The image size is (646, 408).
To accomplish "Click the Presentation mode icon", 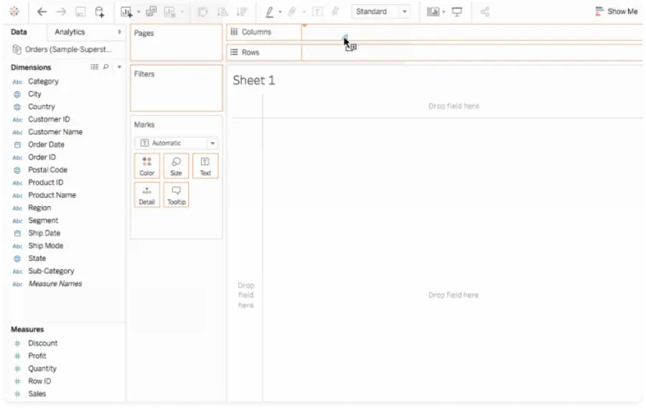I will (457, 11).
